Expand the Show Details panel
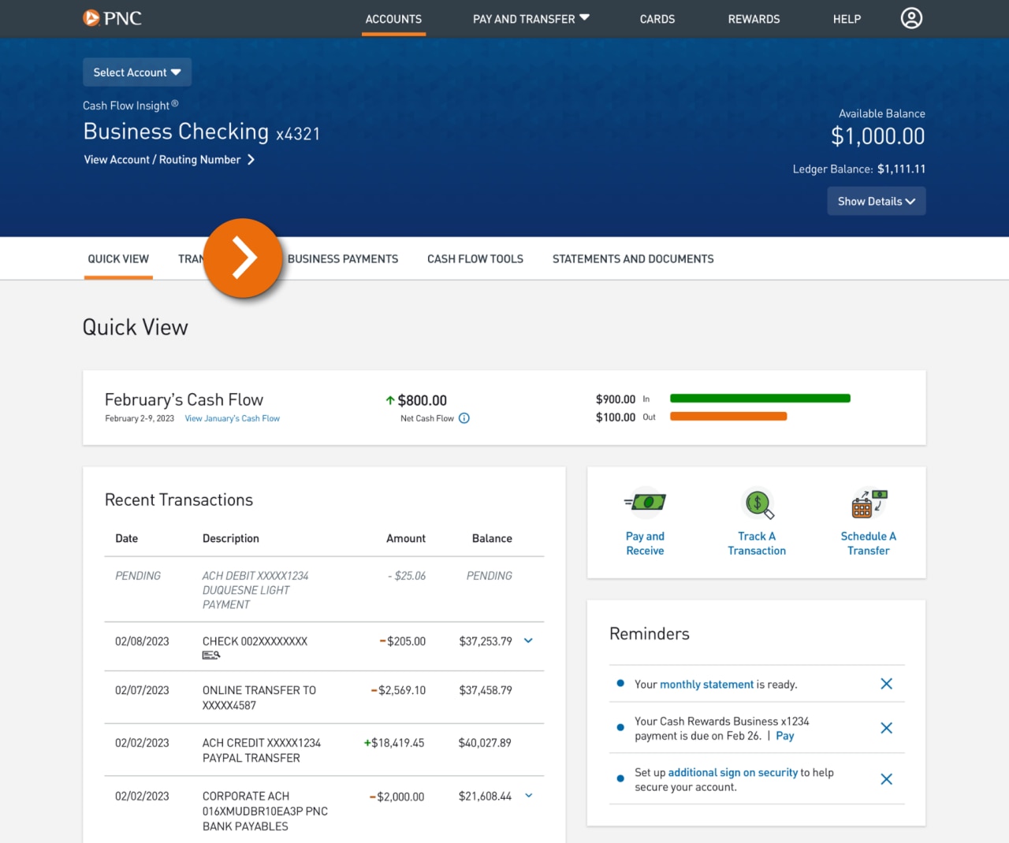This screenshot has width=1009, height=843. point(876,201)
